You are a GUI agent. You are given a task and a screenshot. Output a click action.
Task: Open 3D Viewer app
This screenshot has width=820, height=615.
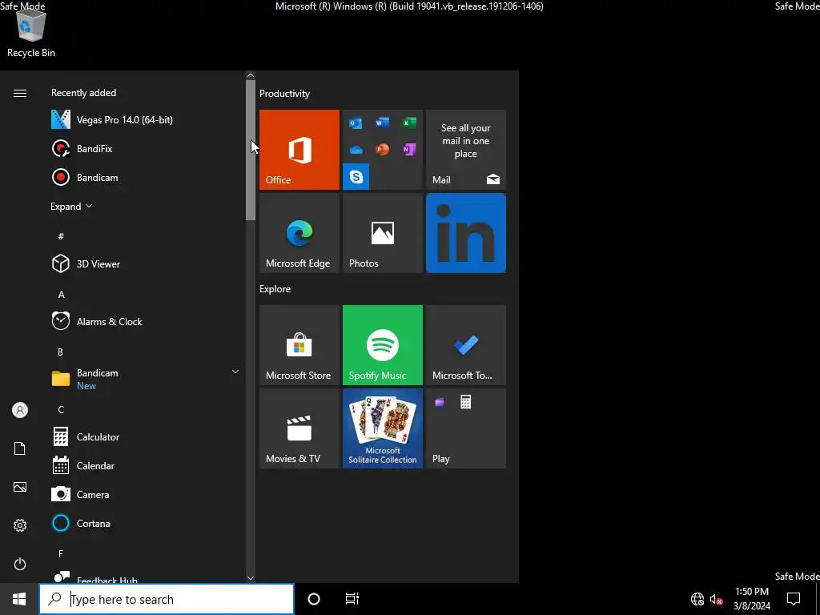(145, 263)
